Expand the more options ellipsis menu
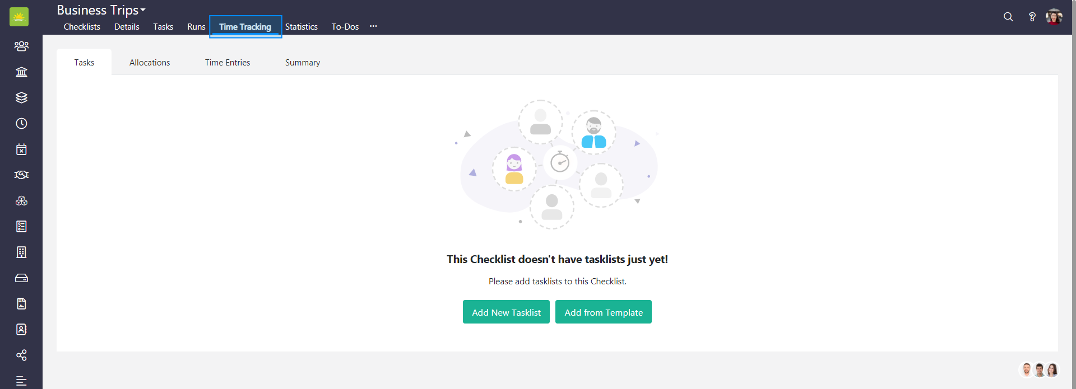The image size is (1076, 389). pyautogui.click(x=373, y=26)
